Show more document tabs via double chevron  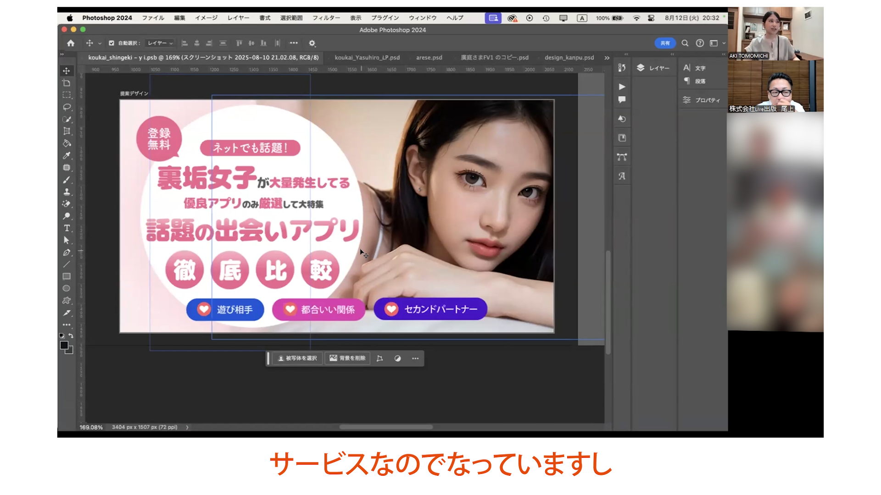(x=607, y=58)
